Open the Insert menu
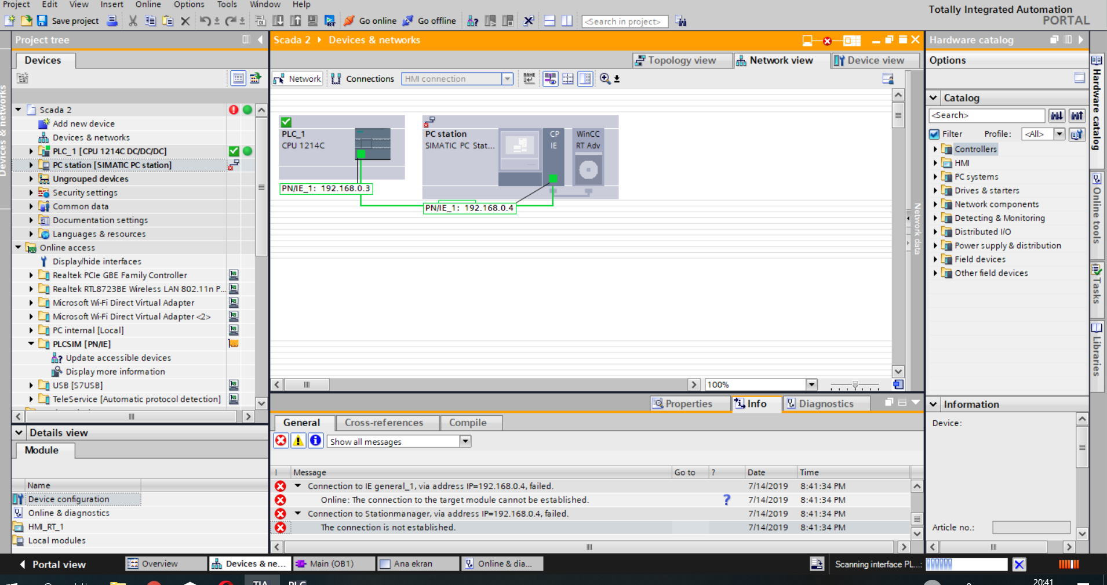 [x=112, y=5]
